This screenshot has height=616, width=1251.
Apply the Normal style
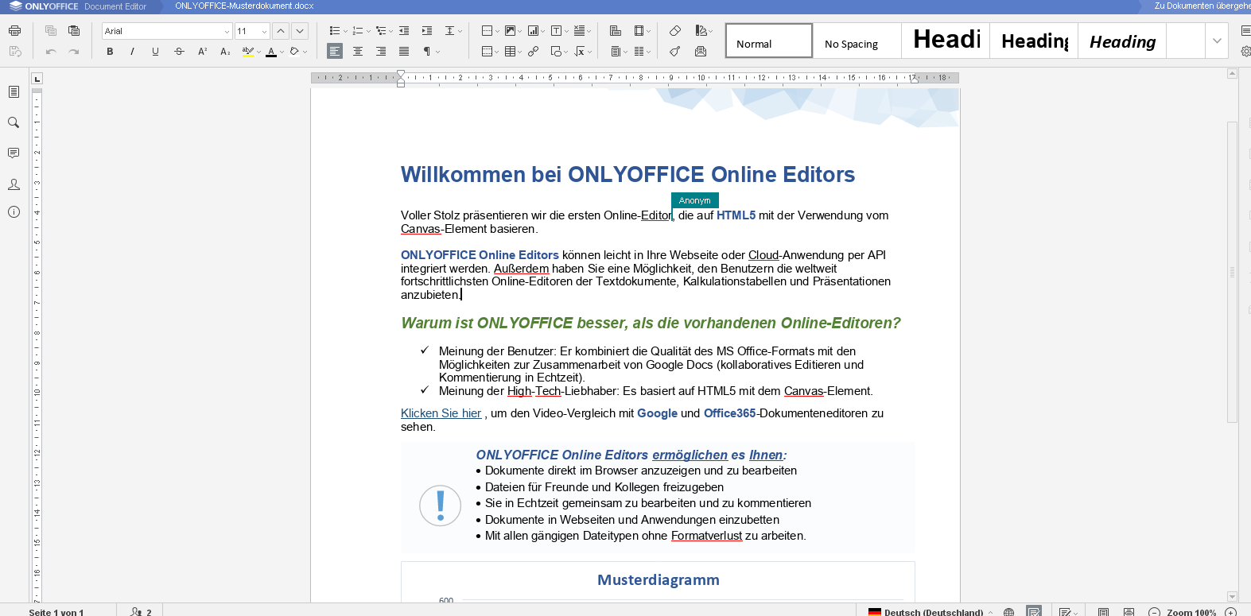tap(768, 41)
